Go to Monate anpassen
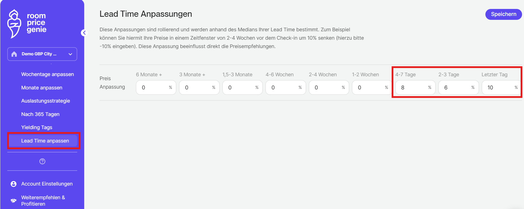This screenshot has height=209, width=524. click(x=42, y=88)
